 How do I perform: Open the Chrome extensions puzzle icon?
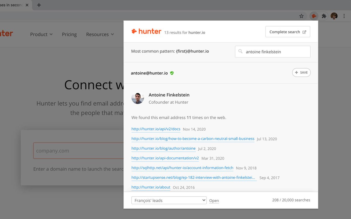(324, 16)
